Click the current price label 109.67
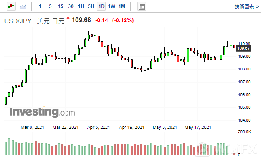The width and height of the screenshot is (261, 163). coord(244,48)
